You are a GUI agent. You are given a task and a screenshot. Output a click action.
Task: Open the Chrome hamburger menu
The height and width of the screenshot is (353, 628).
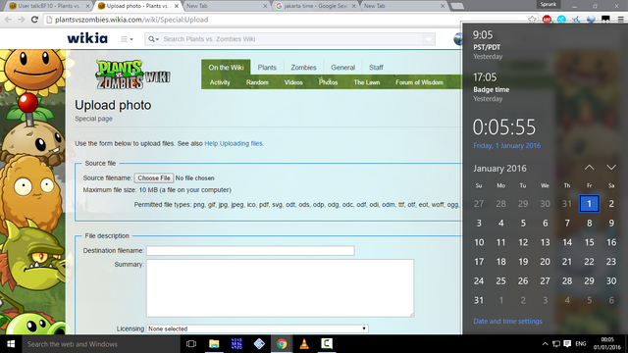620,20
